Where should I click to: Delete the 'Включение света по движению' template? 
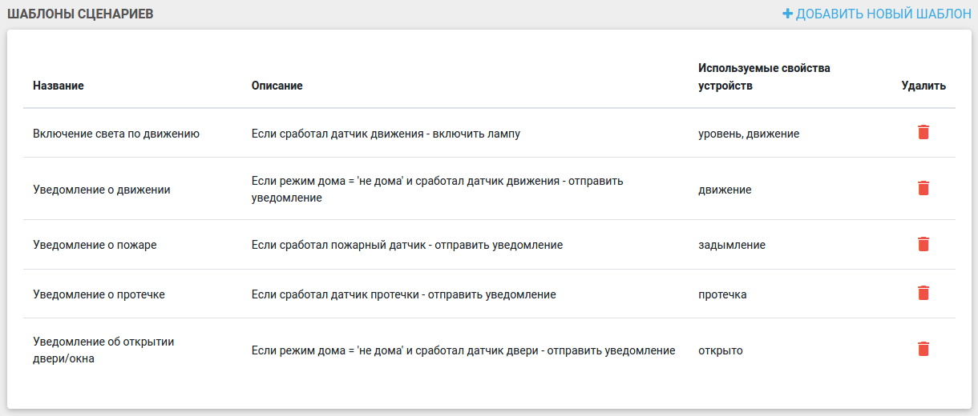pos(923,133)
